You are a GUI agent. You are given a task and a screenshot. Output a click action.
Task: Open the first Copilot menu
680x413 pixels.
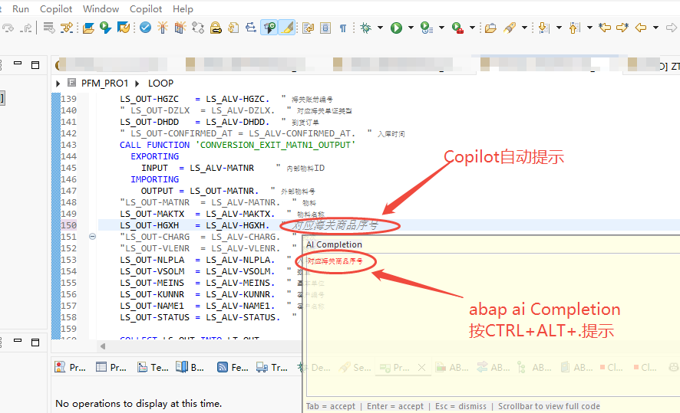pyautogui.click(x=56, y=8)
